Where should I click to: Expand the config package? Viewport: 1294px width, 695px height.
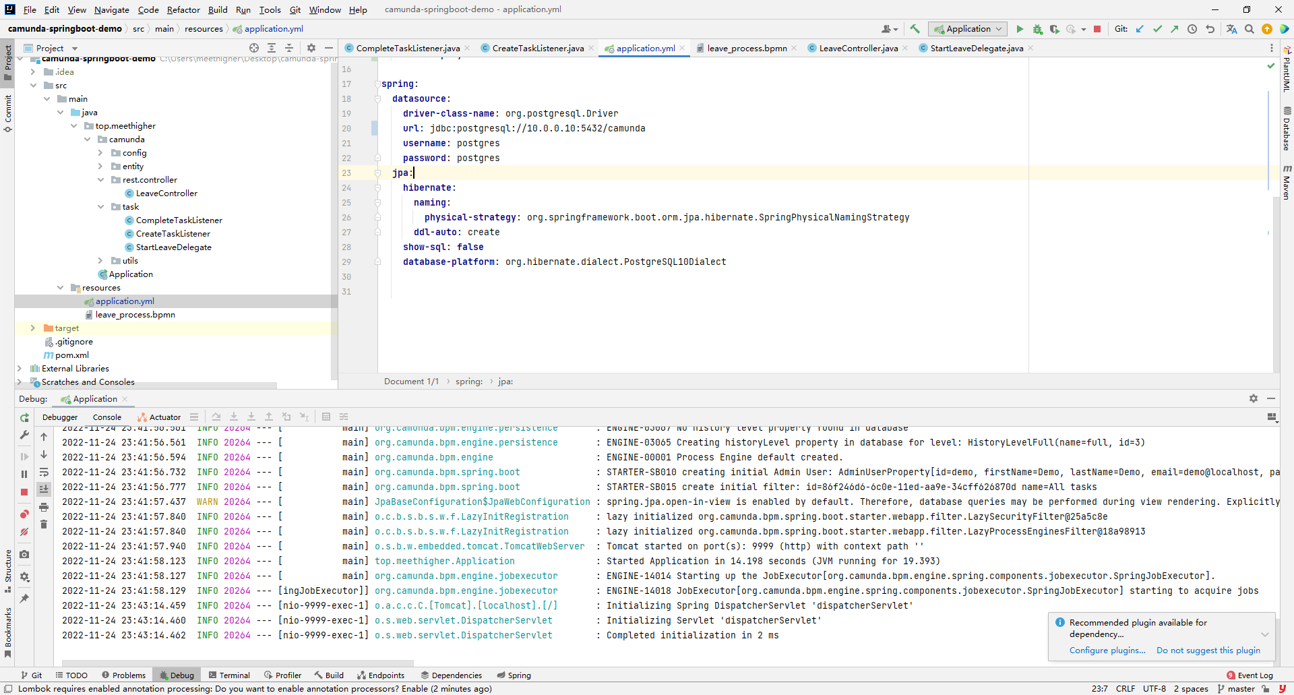point(100,153)
